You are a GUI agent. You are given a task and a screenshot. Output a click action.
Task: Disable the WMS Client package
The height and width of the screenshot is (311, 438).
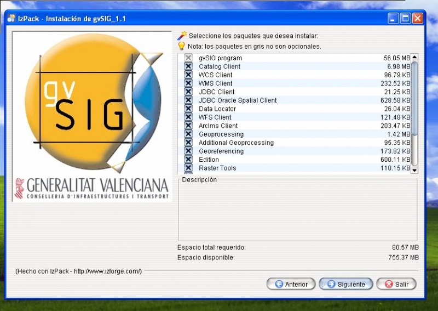[188, 83]
